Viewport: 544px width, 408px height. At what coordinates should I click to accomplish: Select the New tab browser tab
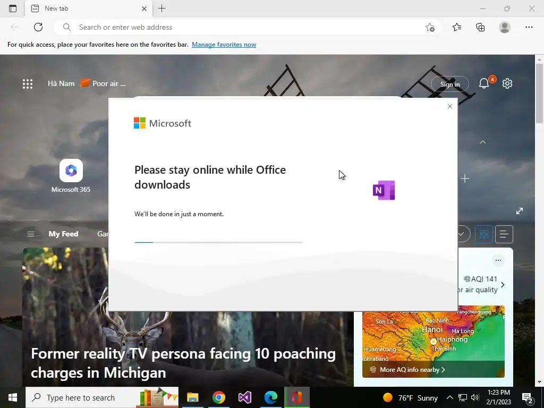[89, 8]
